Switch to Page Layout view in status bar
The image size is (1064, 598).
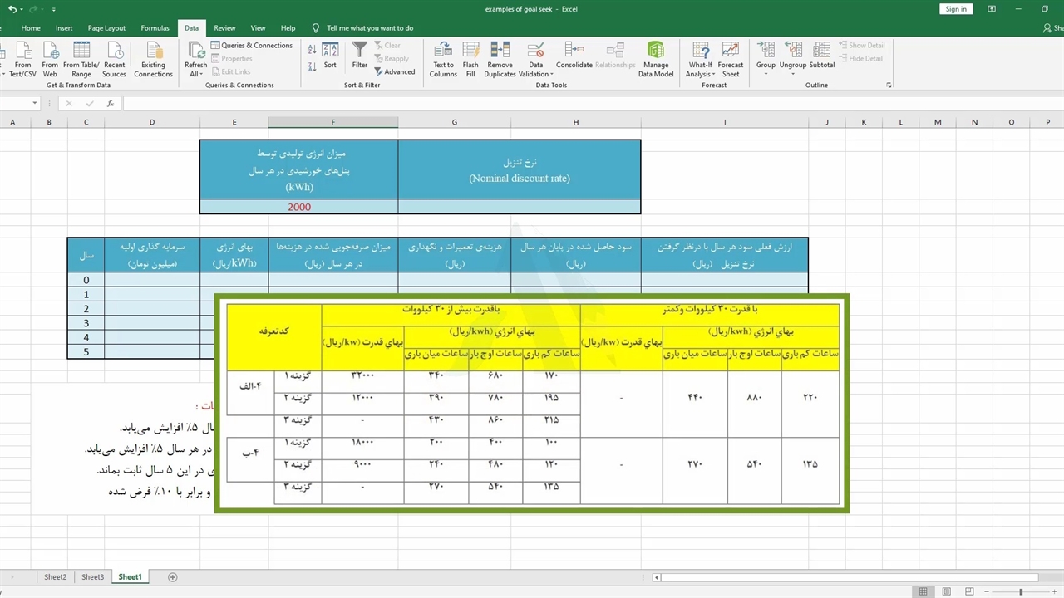pos(946,591)
